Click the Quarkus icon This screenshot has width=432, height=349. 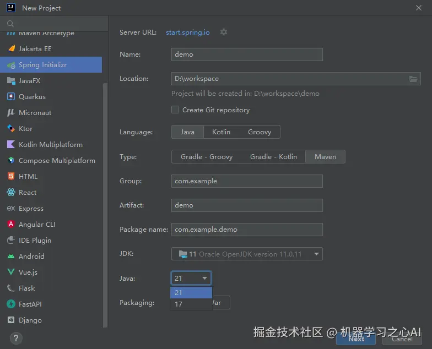[11, 97]
